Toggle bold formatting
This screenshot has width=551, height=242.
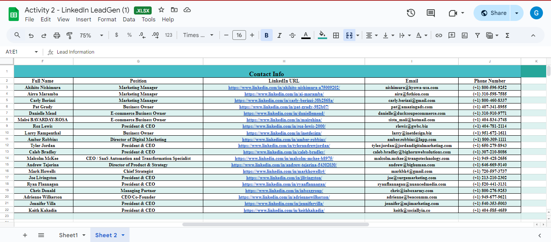[267, 35]
